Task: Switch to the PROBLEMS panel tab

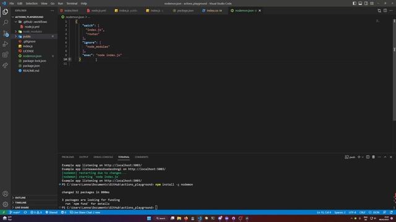Action: coord(68,157)
